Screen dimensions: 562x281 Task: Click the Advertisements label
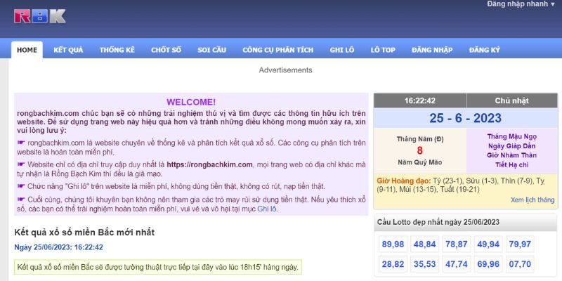click(286, 70)
